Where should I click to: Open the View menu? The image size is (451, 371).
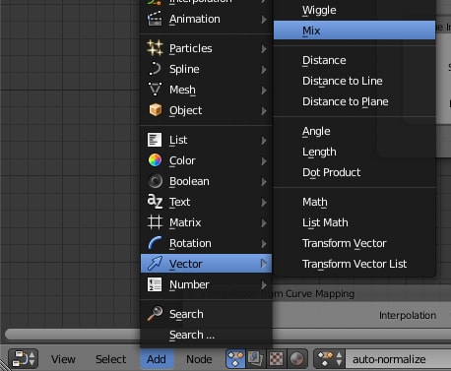point(63,359)
